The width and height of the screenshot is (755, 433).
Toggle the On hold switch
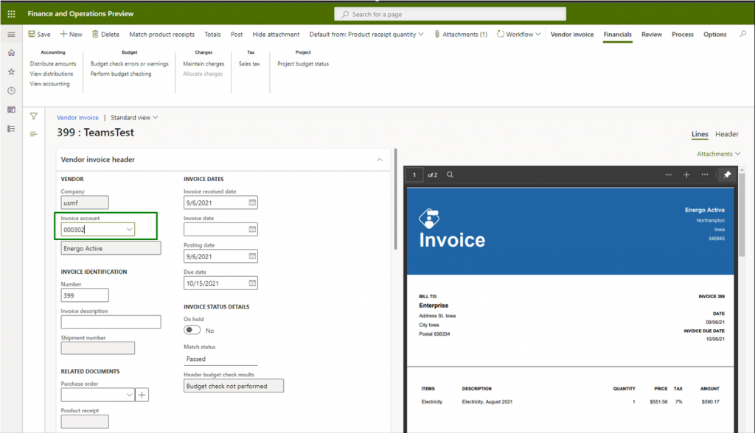coord(192,330)
